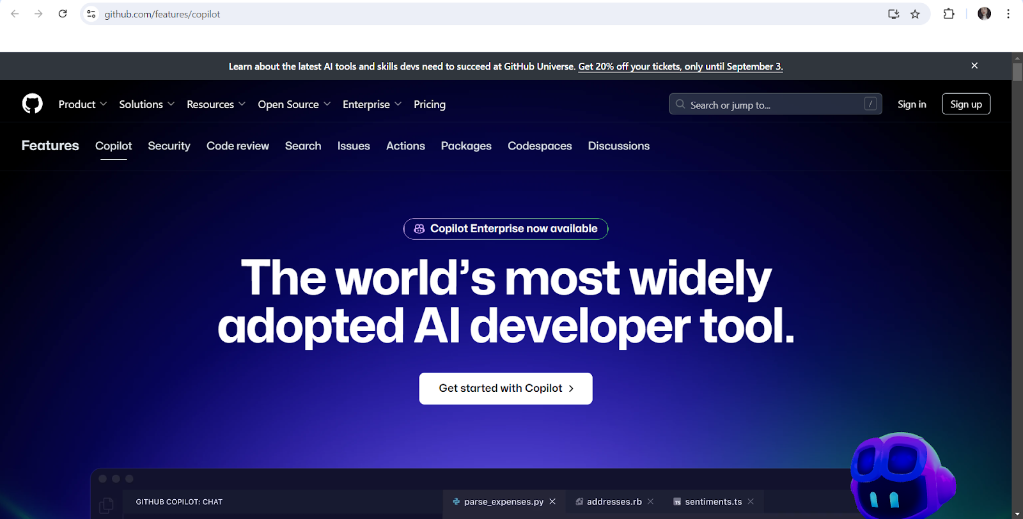Select the Code review features tab
Screen dimensions: 1023x519
[238, 146]
